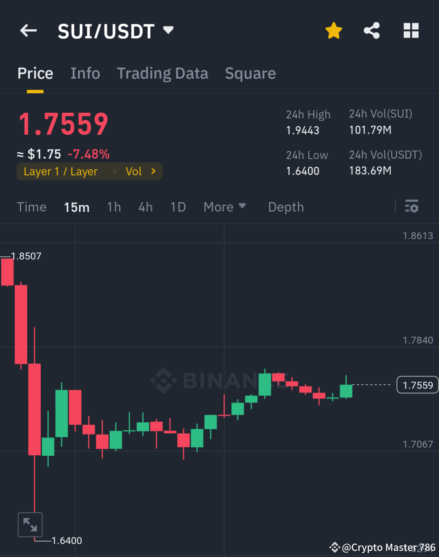
Task: Open the Layer 1 / Layer category tag
Action: pyautogui.click(x=60, y=171)
